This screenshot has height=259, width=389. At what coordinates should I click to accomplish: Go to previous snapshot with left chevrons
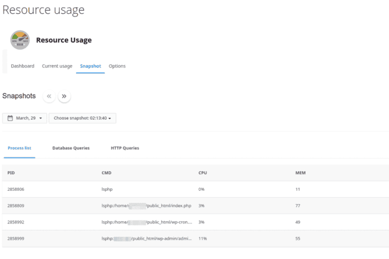[49, 96]
